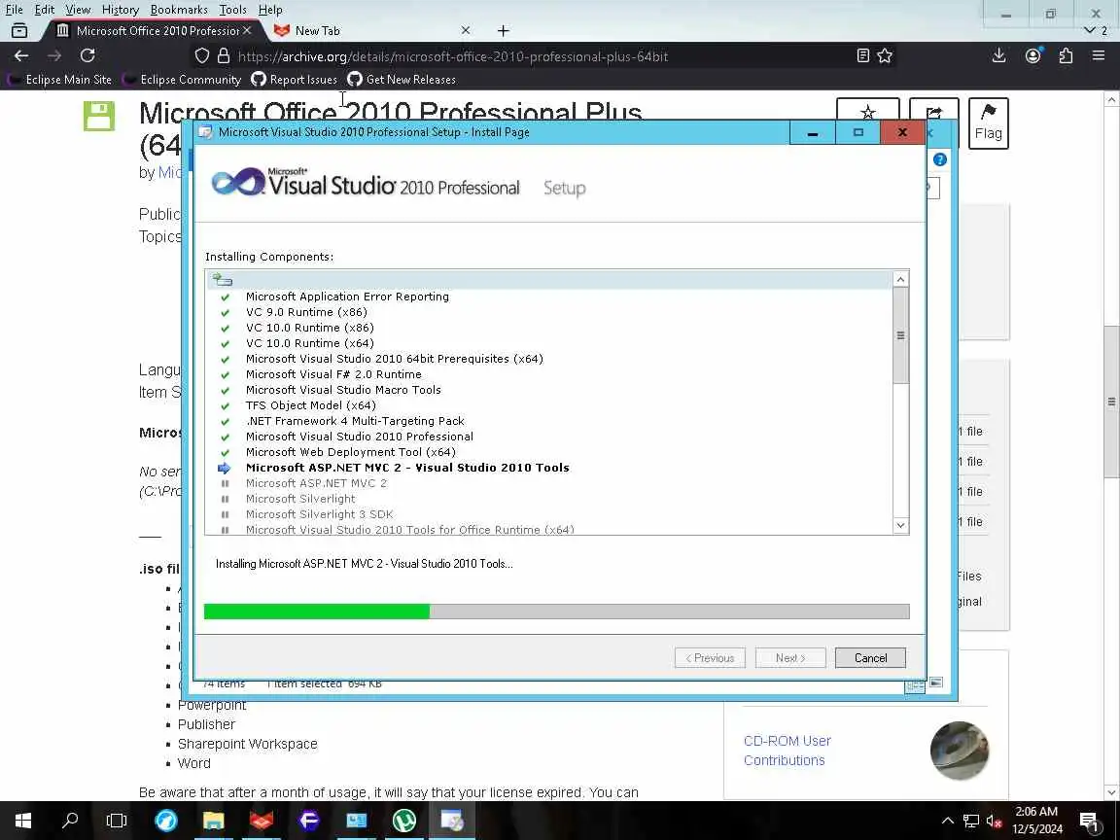
Task: Open the Firefox extensions puzzle icon
Action: tap(1066, 55)
